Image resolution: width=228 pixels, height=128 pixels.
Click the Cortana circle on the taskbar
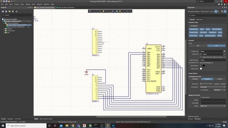point(50,126)
